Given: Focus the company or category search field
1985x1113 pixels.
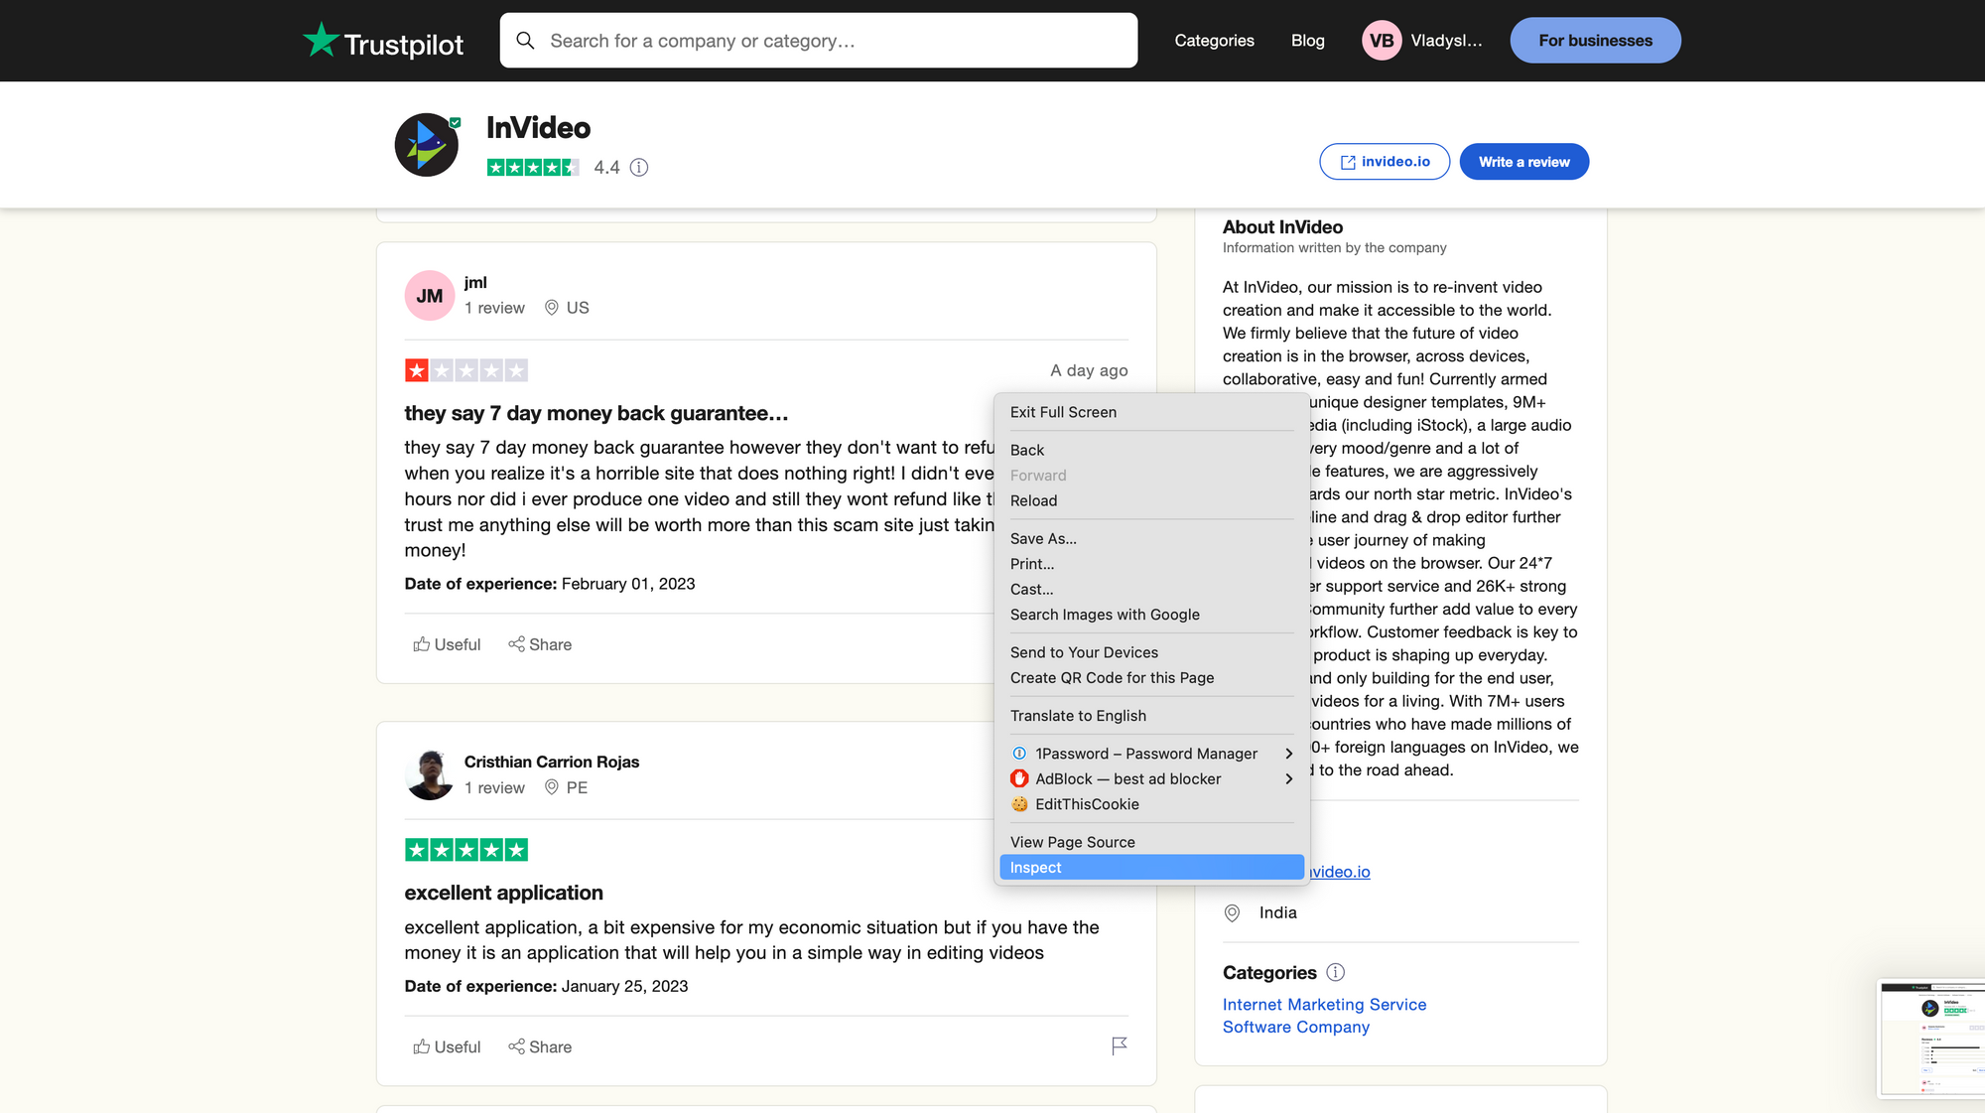Looking at the screenshot, I should tap(819, 41).
